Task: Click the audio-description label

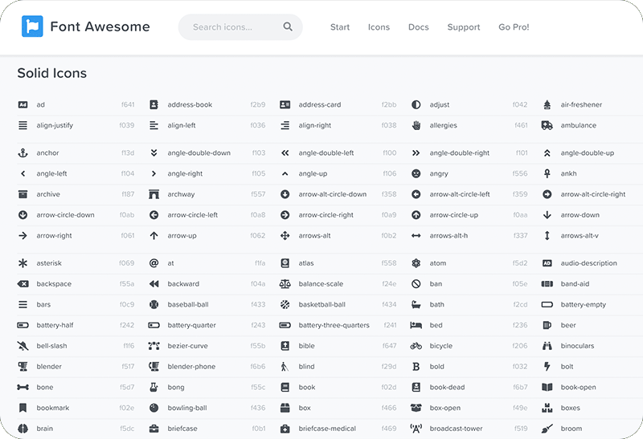Action: (589, 263)
